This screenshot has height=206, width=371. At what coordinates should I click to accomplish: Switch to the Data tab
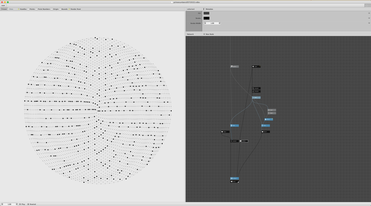coord(11,9)
